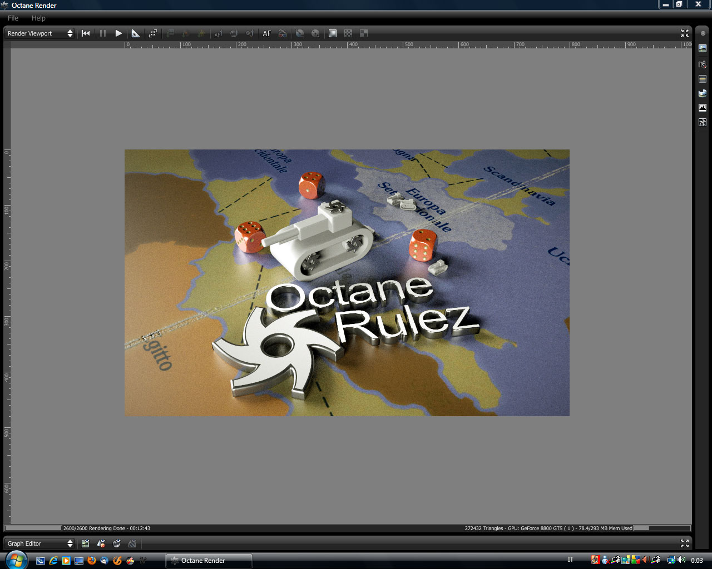The width and height of the screenshot is (712, 569).
Task: Click the '2600/2600 Rendering Done' status text
Action: coord(107,528)
